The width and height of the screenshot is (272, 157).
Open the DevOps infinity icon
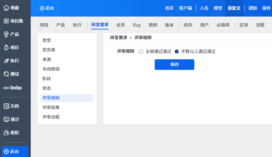pyautogui.click(x=6, y=88)
